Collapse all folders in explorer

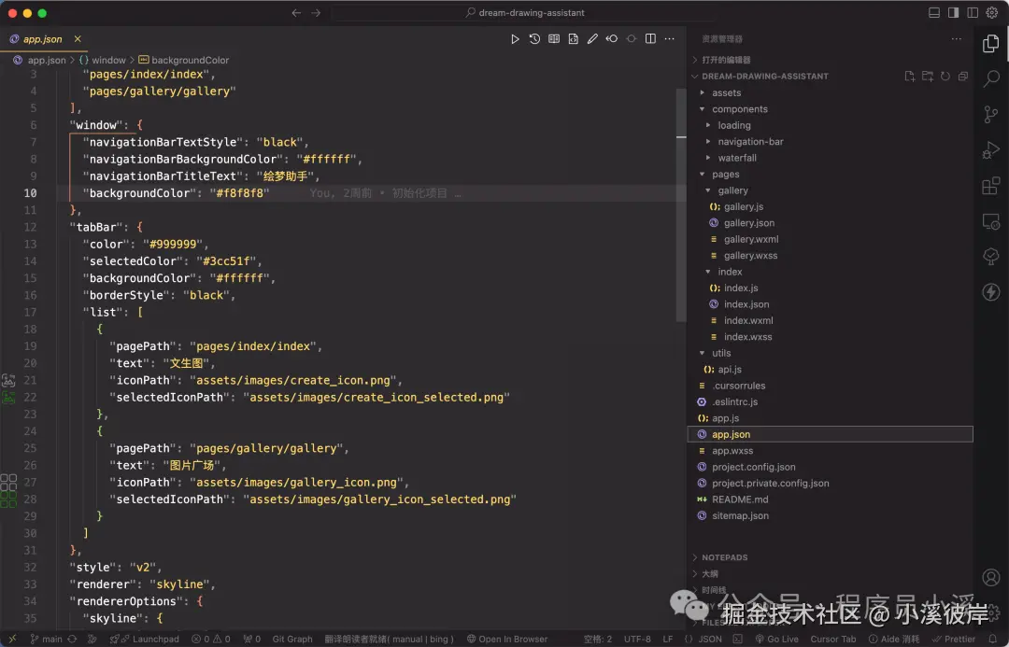tap(963, 77)
